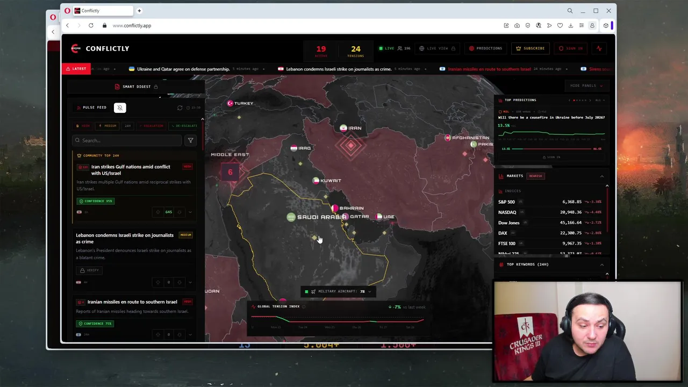Viewport: 688px width, 387px height.
Task: Open the locked Live View mode
Action: click(437, 48)
